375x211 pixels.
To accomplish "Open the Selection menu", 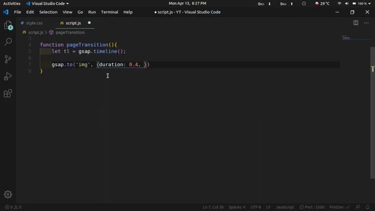I will tap(48, 12).
